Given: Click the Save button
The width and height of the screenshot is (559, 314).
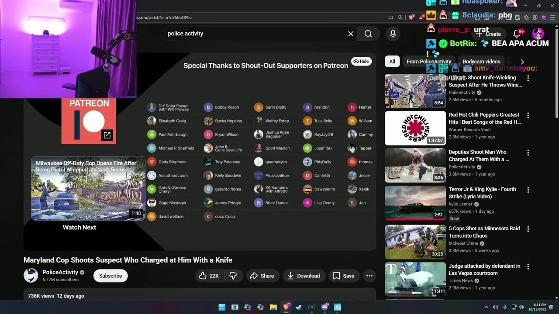Looking at the screenshot, I should [344, 276].
